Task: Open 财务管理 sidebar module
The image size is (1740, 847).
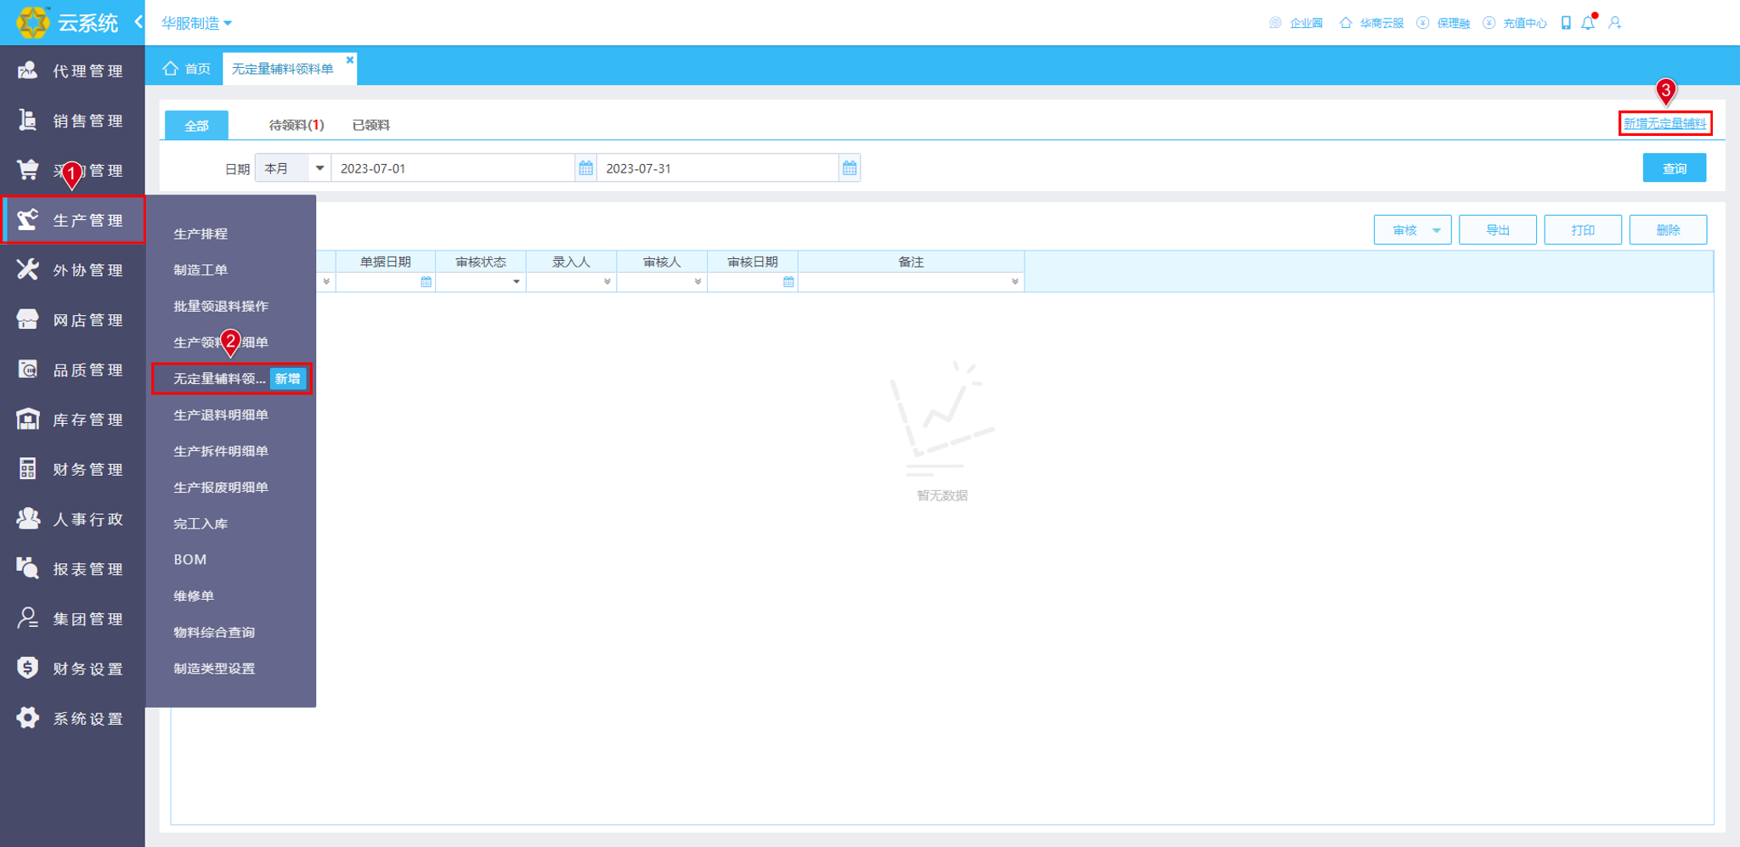Action: coord(72,470)
